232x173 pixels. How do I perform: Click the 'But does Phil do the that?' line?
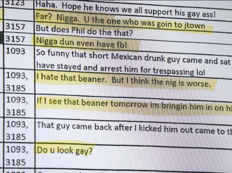(x=84, y=31)
